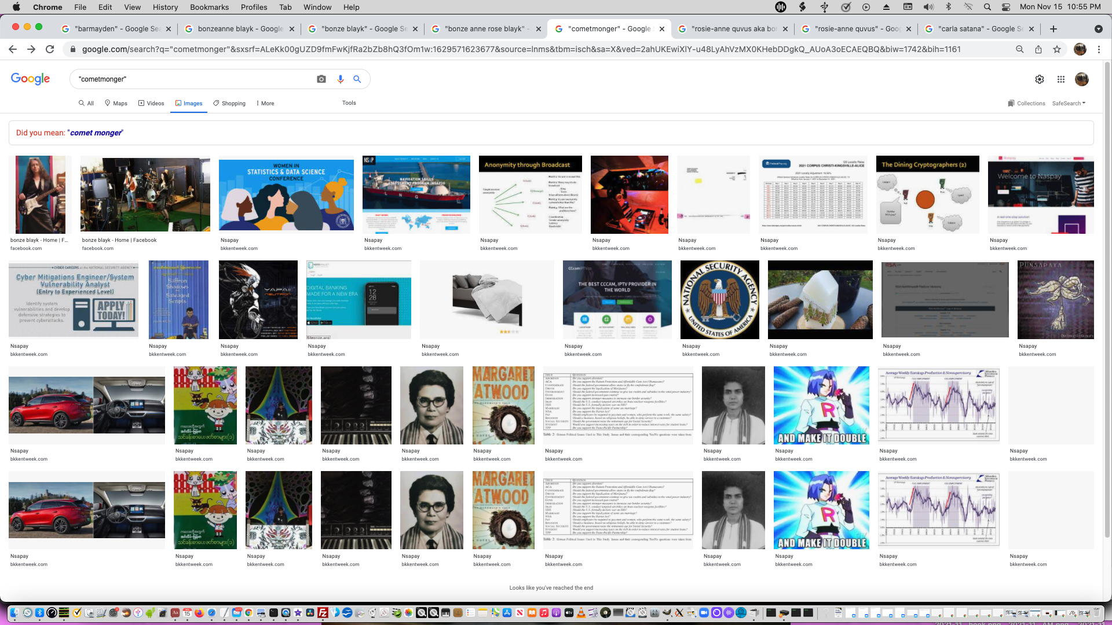Click the date and time in menu bar
The height and width of the screenshot is (625, 1112).
click(1060, 7)
